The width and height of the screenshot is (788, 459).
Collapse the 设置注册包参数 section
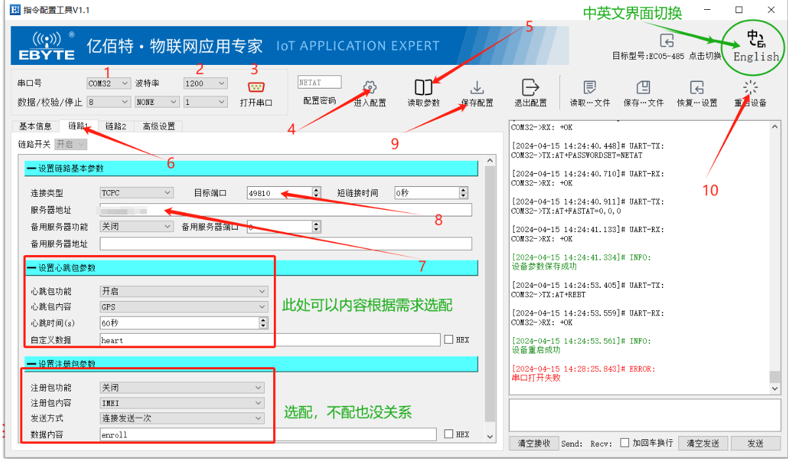click(x=31, y=364)
